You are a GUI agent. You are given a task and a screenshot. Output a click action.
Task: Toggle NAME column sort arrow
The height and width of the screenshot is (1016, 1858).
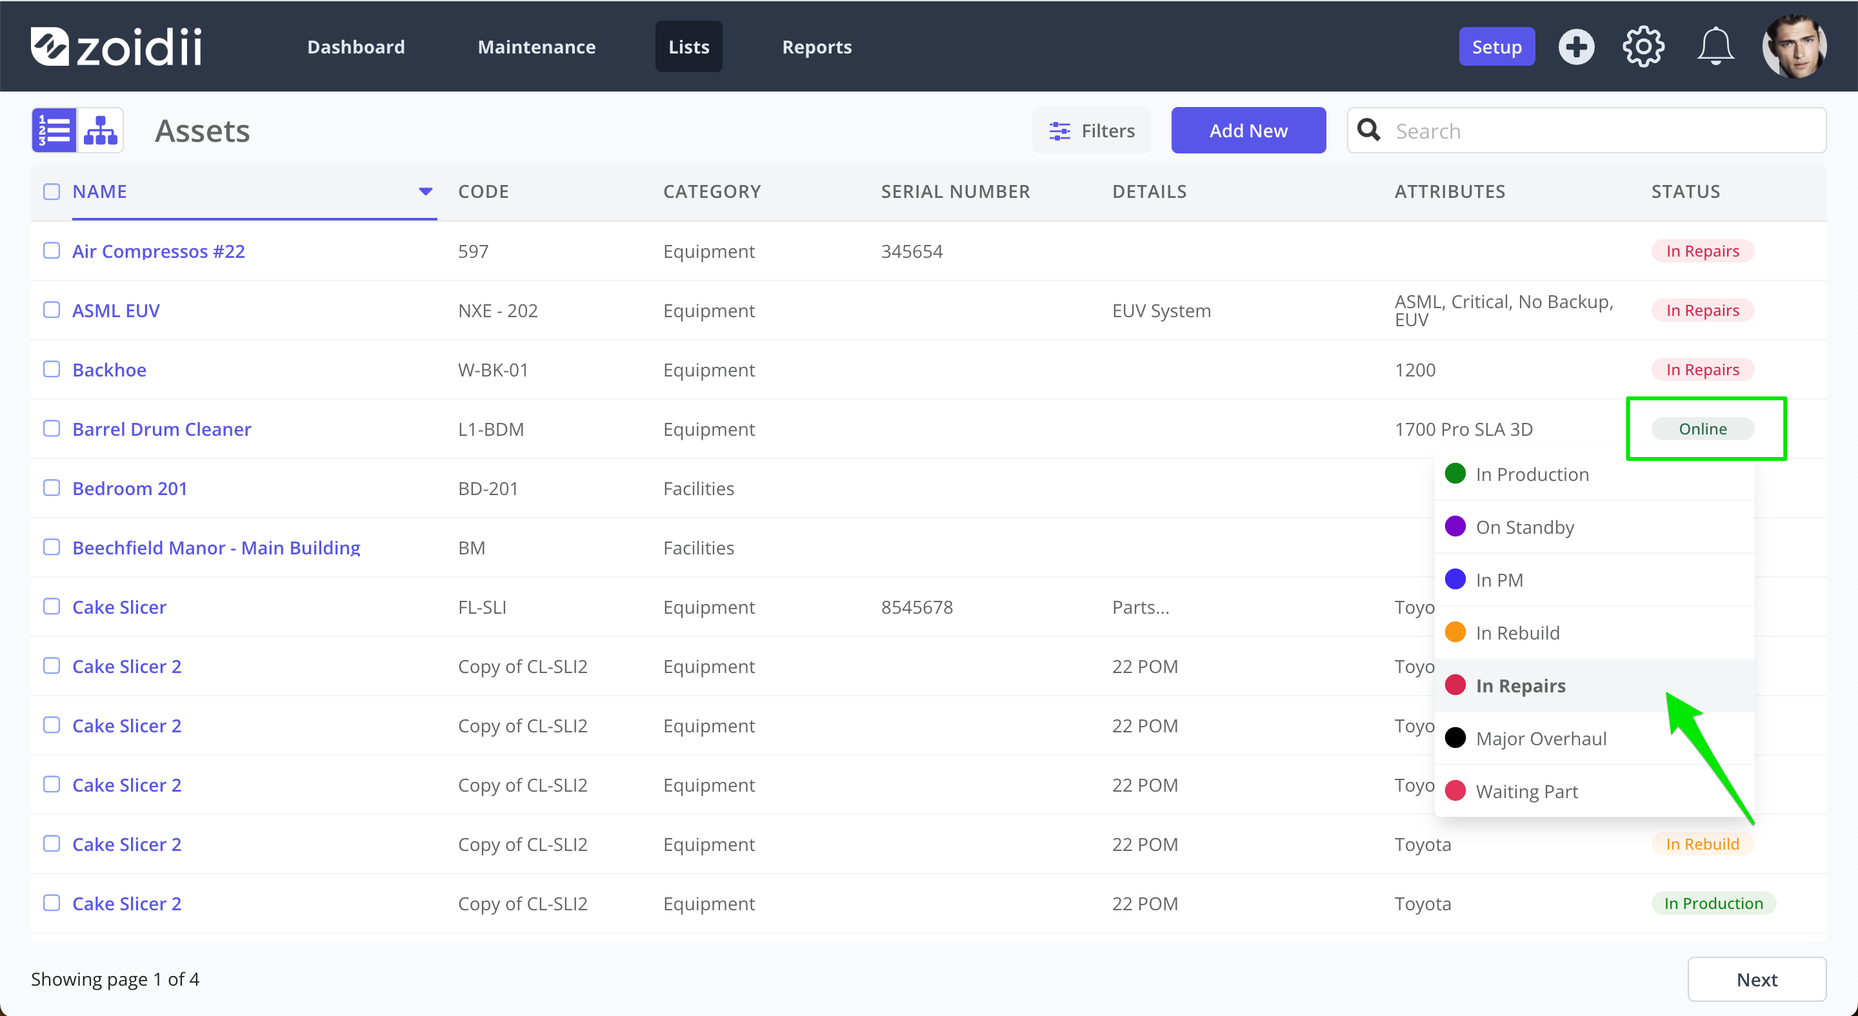pyautogui.click(x=426, y=191)
